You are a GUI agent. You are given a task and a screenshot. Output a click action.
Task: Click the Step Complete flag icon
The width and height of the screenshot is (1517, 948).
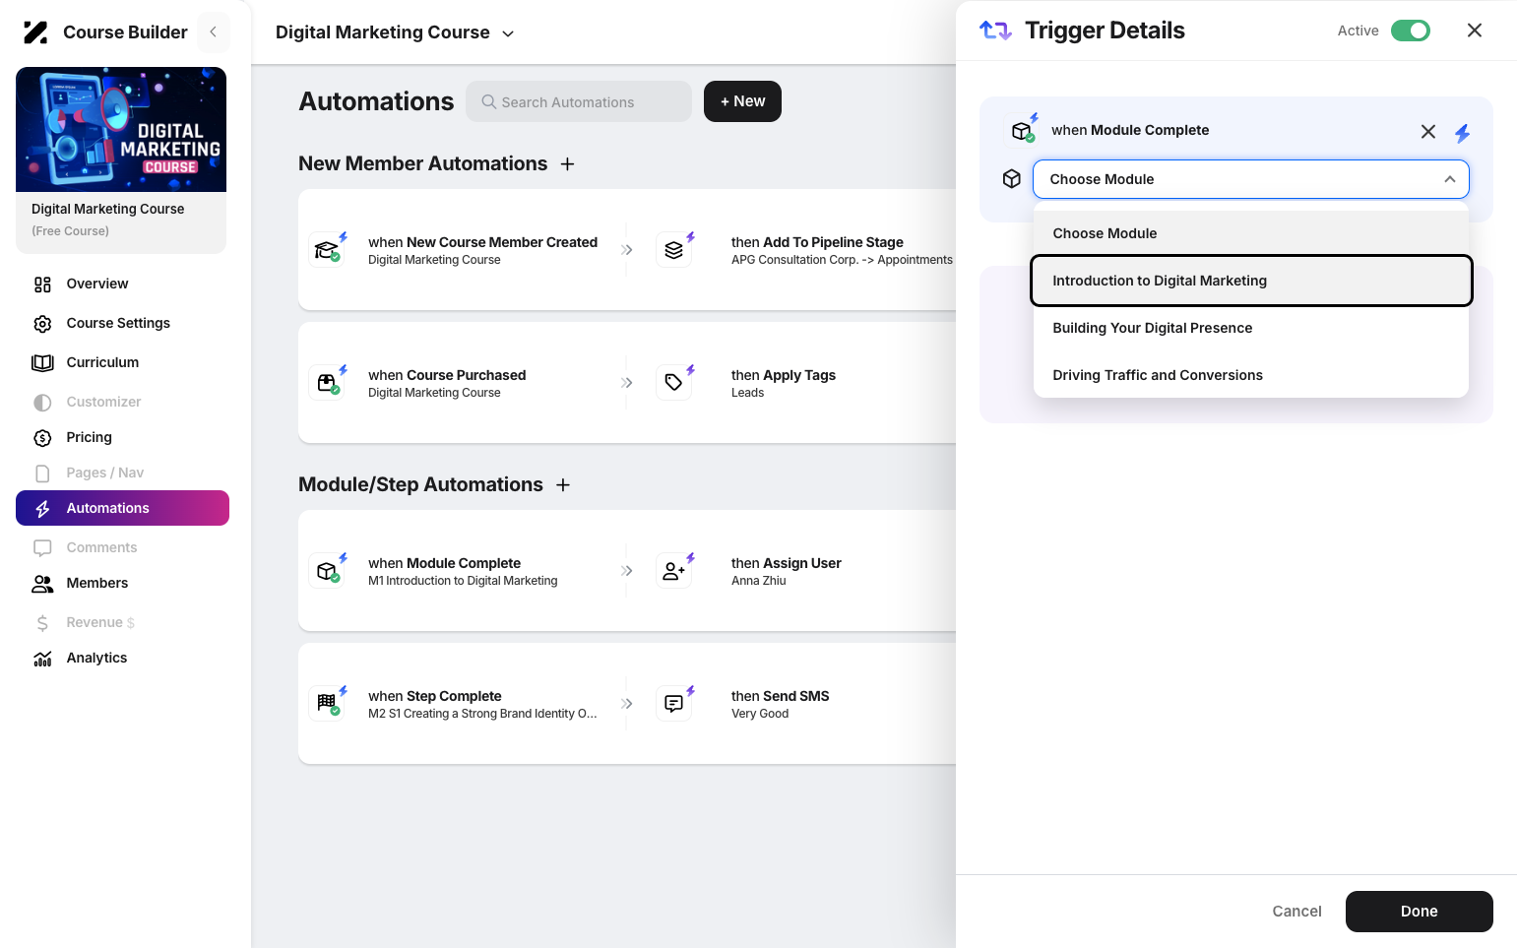pyautogui.click(x=327, y=704)
